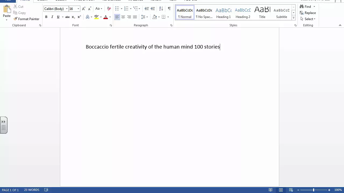Clear all formatting with the eraser icon
The image size is (344, 193).
pos(109,9)
